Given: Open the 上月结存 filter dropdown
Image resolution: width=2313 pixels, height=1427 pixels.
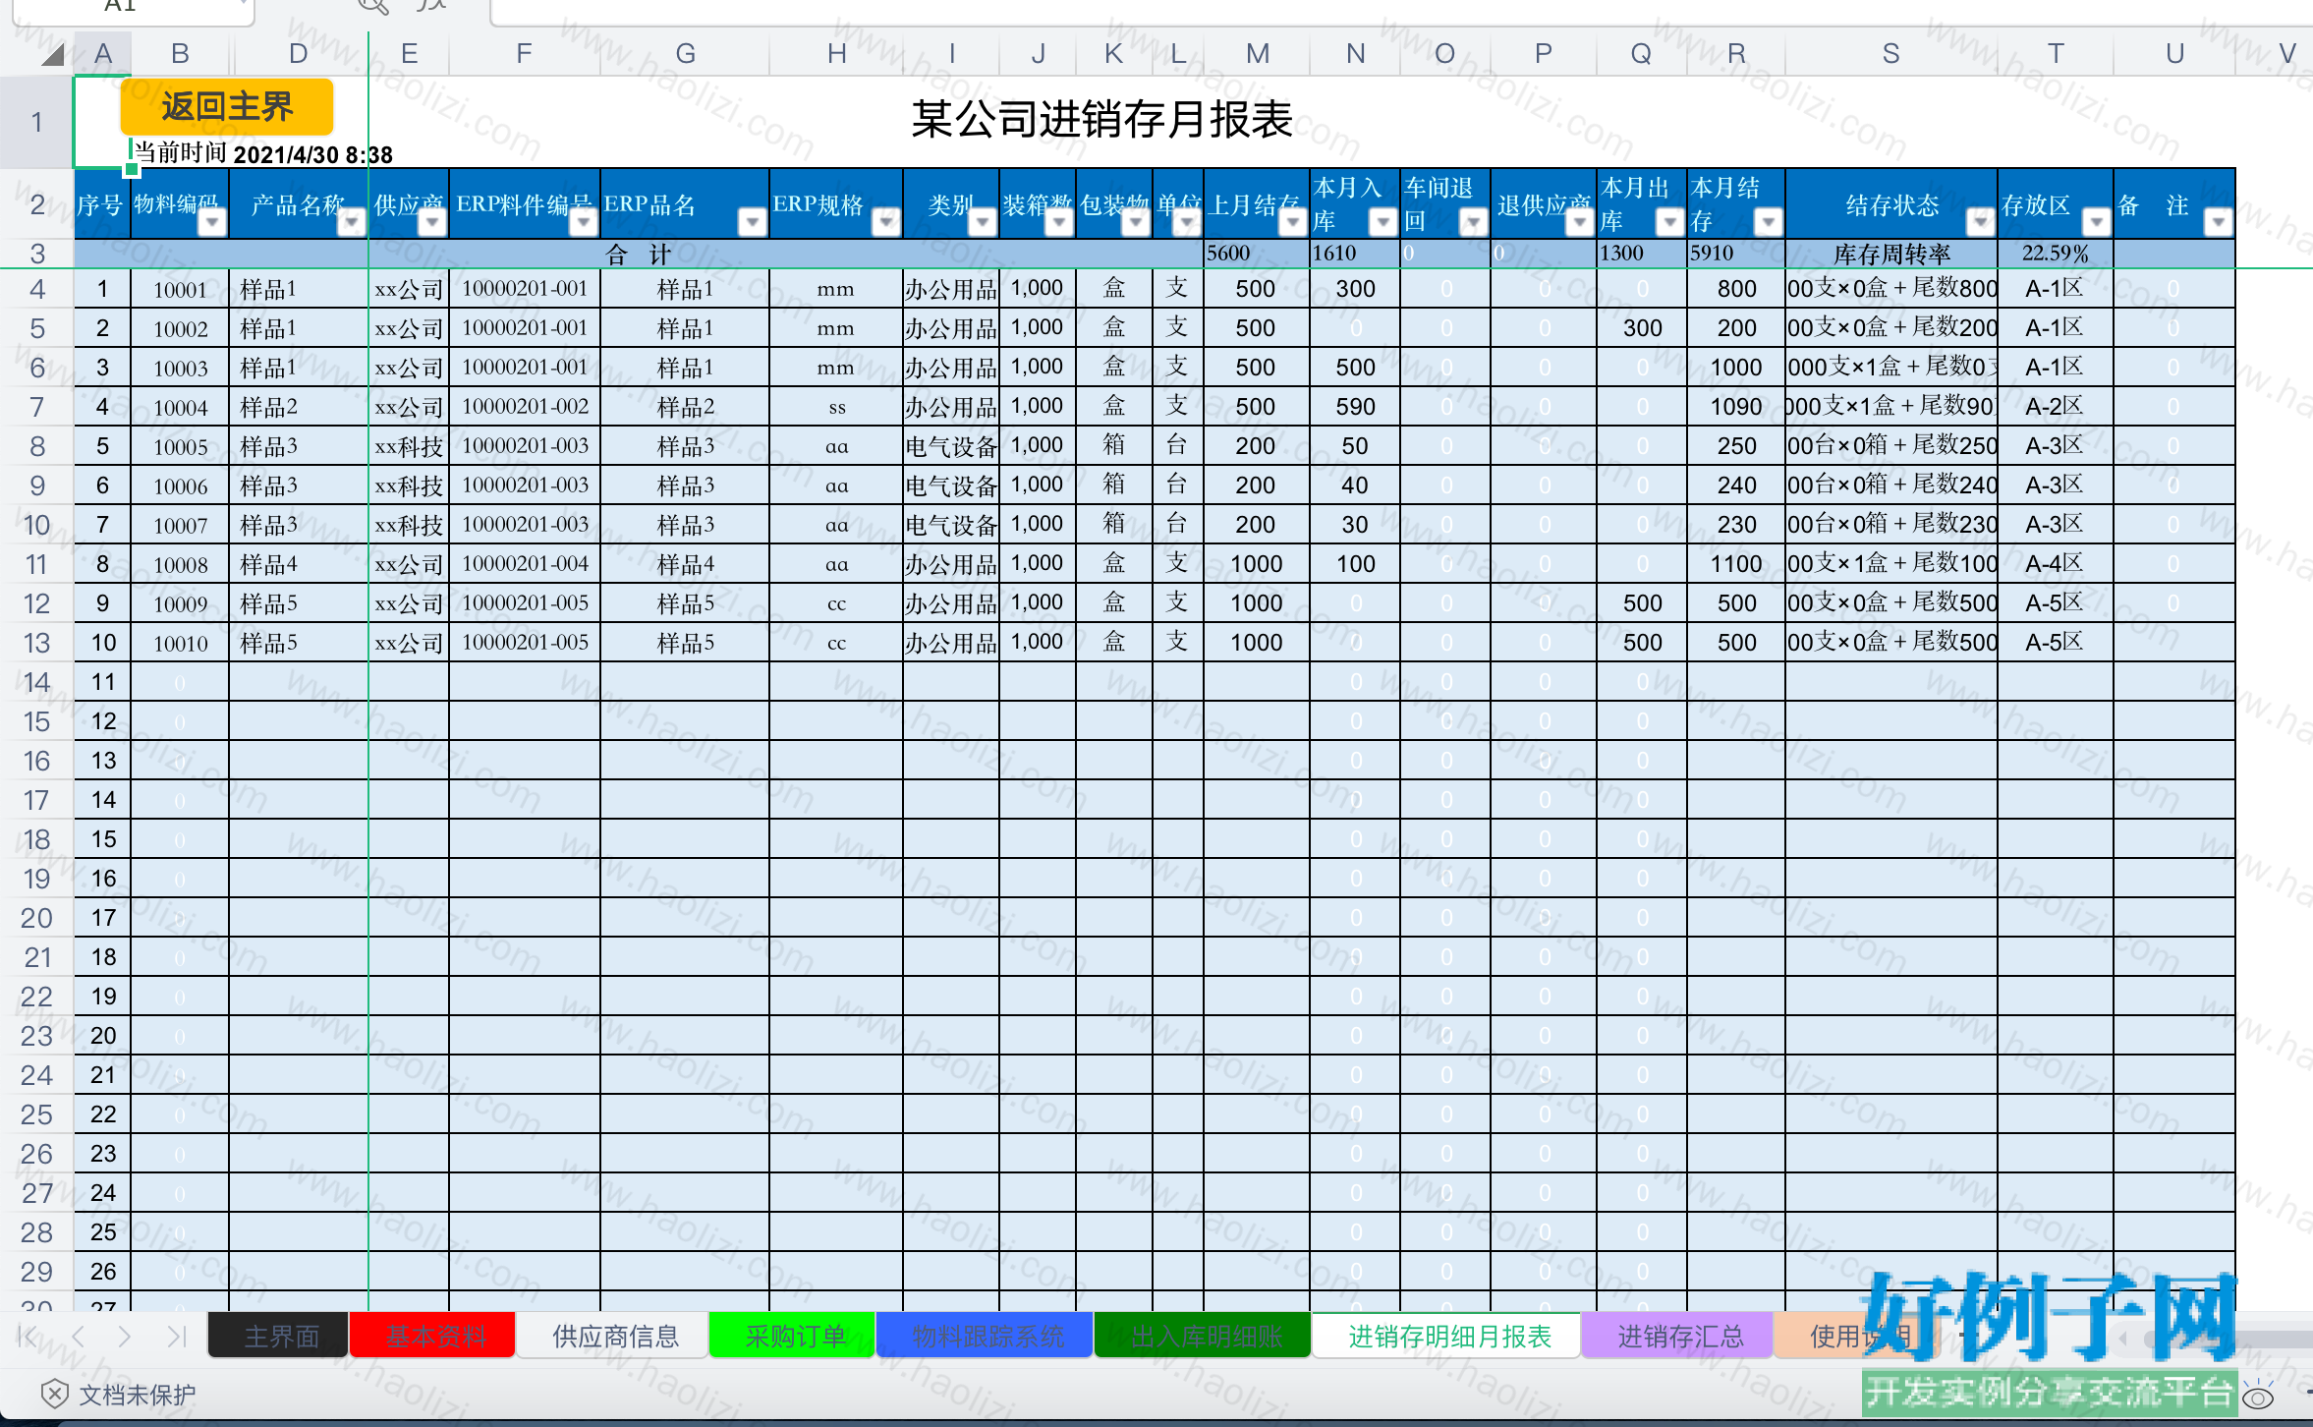Looking at the screenshot, I should click(x=1292, y=222).
